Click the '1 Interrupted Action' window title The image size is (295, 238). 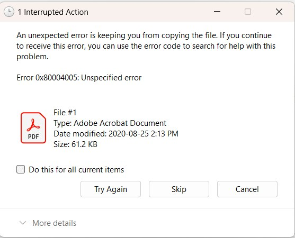[53, 12]
